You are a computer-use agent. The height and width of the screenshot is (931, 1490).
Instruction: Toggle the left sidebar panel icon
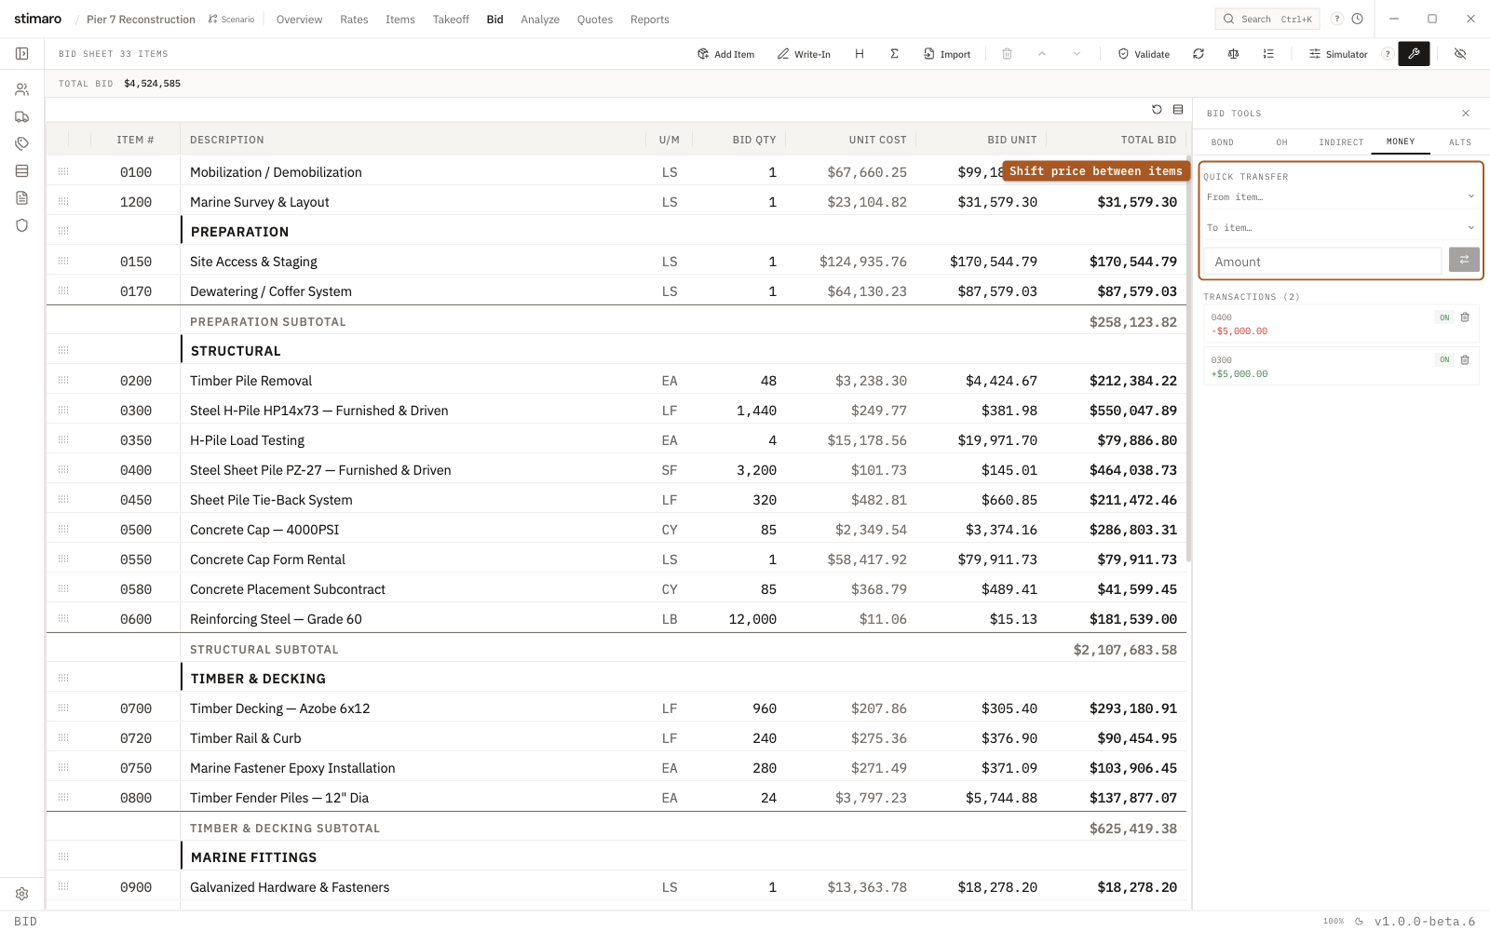coord(21,54)
